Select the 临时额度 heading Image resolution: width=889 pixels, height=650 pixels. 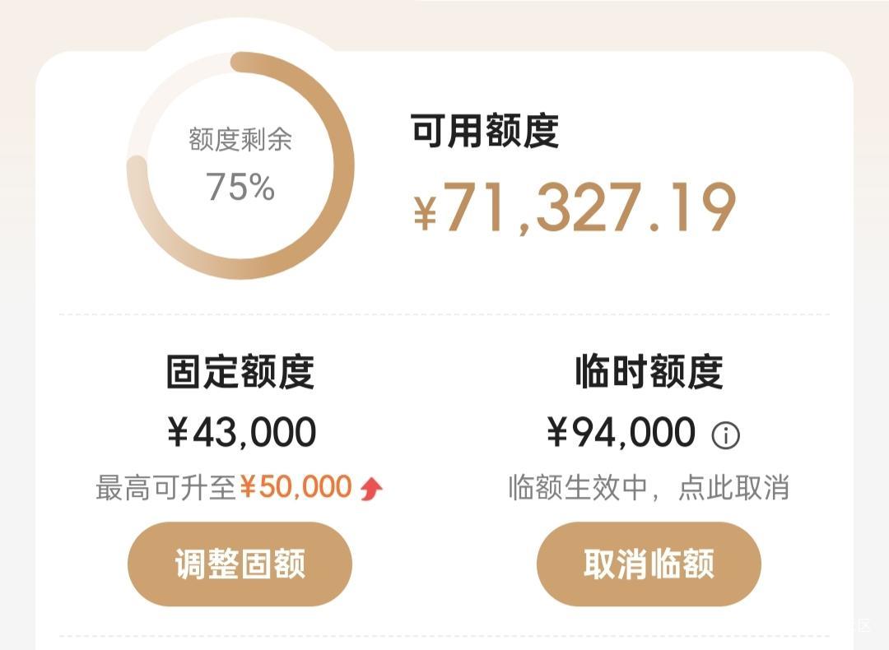coord(649,372)
